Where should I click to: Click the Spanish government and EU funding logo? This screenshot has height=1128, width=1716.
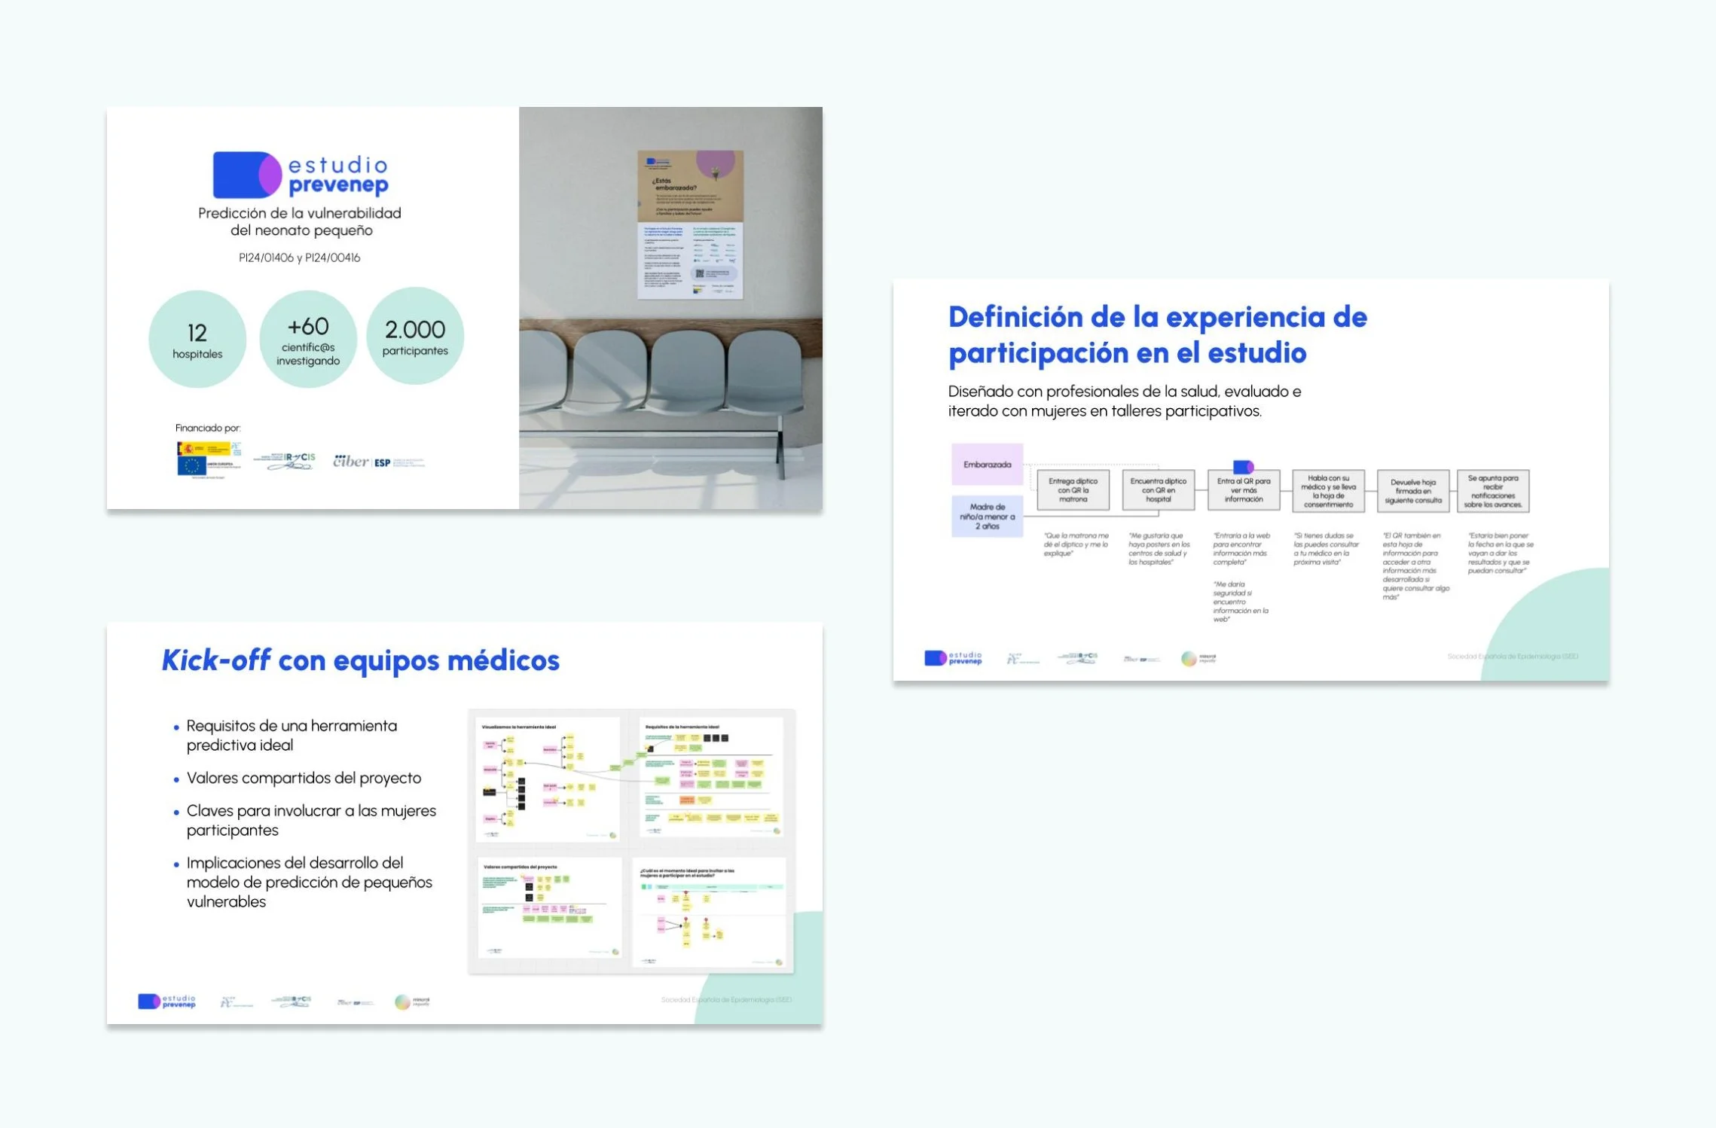(209, 459)
